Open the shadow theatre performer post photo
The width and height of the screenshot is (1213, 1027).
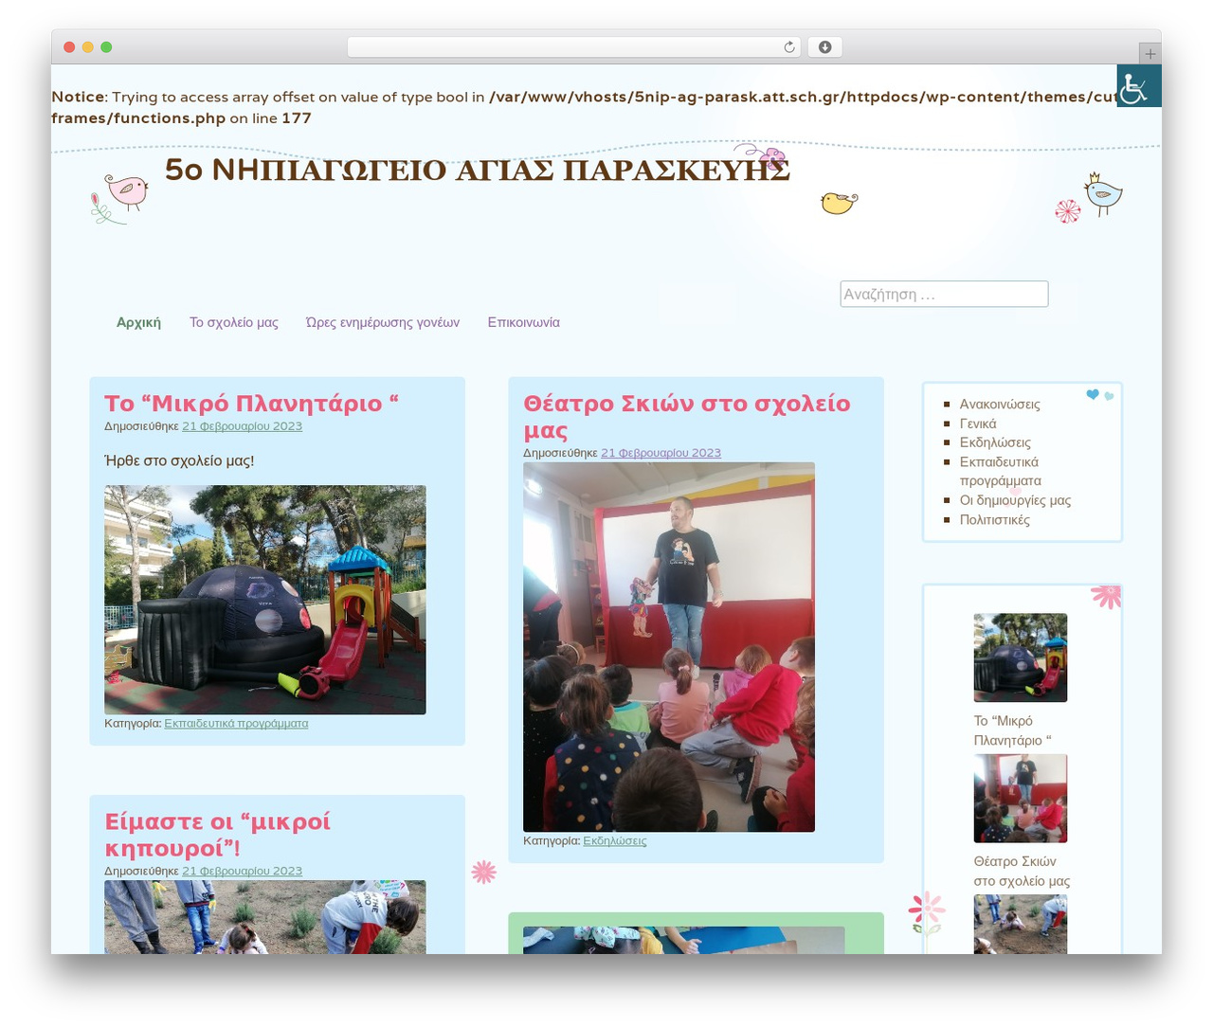(x=669, y=647)
